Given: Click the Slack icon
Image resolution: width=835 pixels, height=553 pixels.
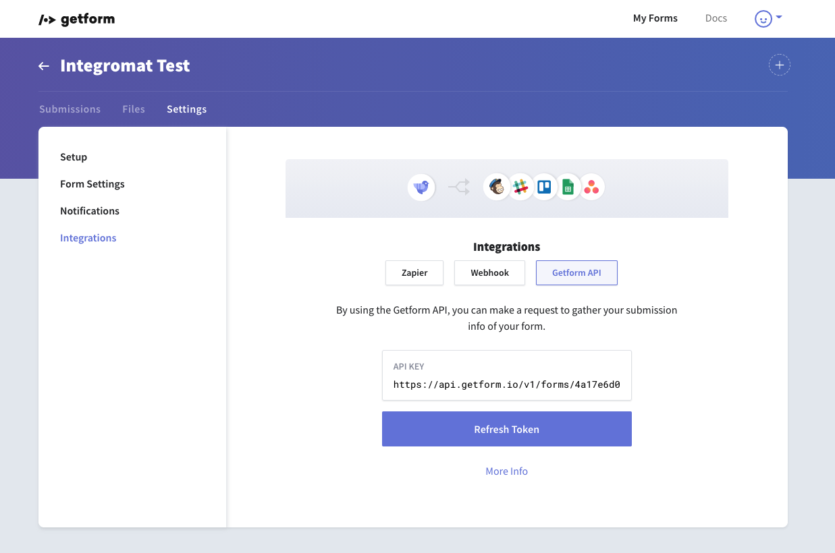Looking at the screenshot, I should 520,187.
